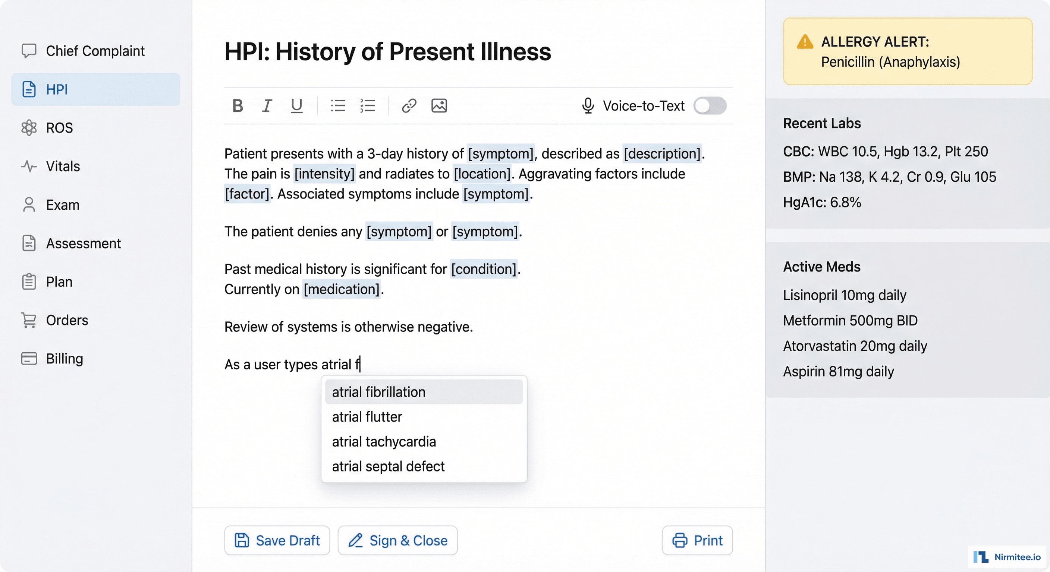This screenshot has height=572, width=1050.
Task: Apply underline formatting
Action: coord(296,106)
